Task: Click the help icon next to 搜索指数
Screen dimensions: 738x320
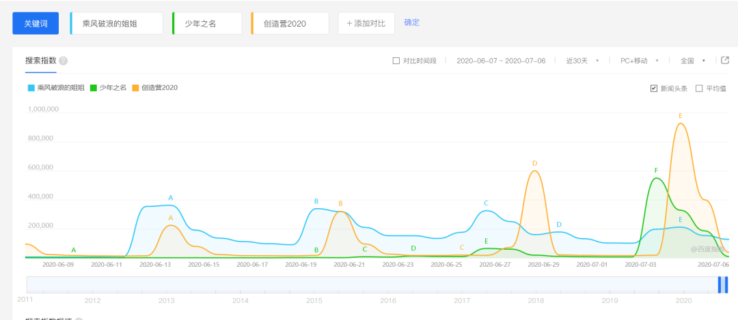Action: 63,61
